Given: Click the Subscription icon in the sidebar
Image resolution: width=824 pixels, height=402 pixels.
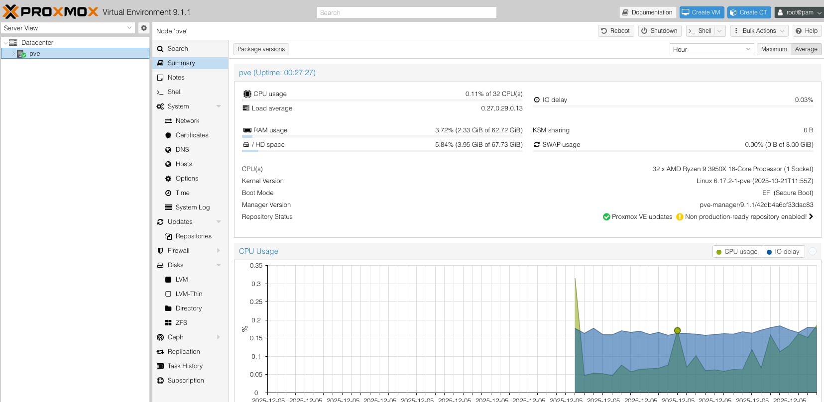Looking at the screenshot, I should pyautogui.click(x=160, y=381).
